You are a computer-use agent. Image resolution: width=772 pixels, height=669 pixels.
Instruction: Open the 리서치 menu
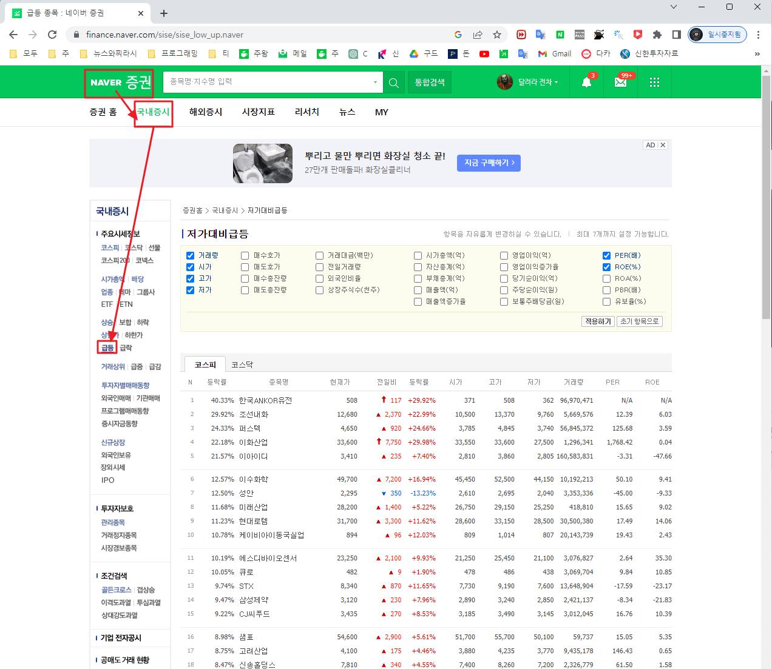(307, 112)
